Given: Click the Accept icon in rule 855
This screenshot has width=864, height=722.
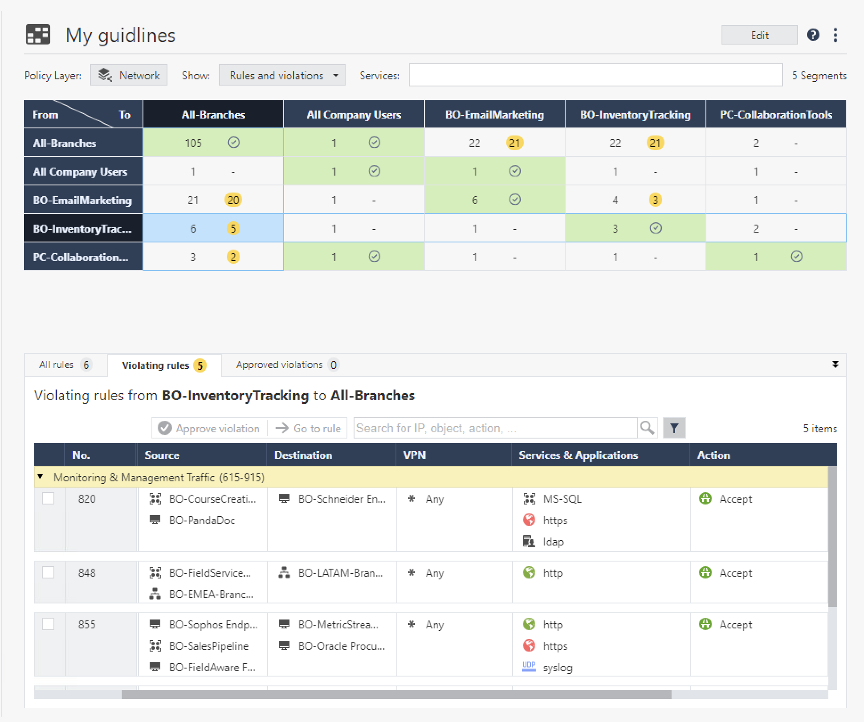Looking at the screenshot, I should coord(705,624).
